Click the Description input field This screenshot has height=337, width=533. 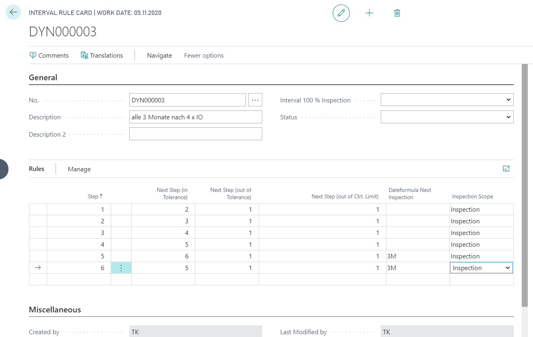[x=195, y=117]
